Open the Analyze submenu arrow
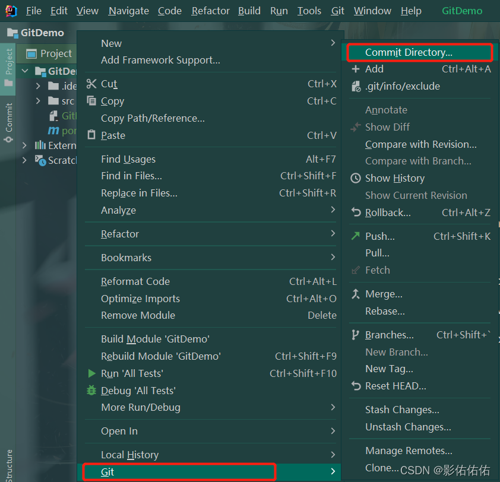The image size is (500, 482). (333, 210)
